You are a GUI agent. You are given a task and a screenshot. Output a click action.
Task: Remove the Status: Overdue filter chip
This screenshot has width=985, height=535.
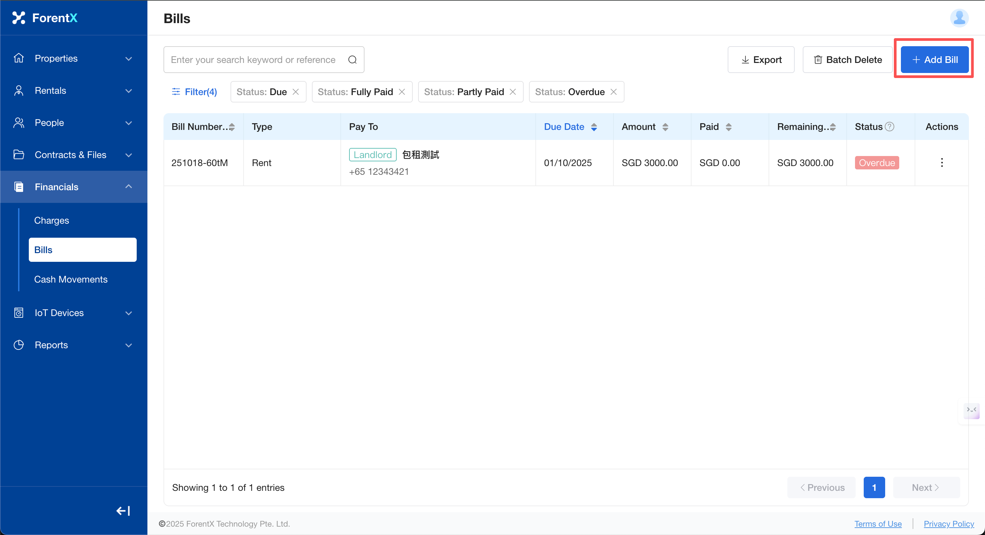tap(613, 92)
